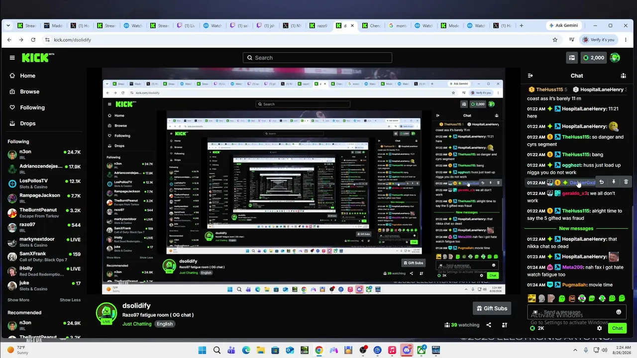This screenshot has width=637, height=358.
Task: Open juke channel in Following list
Action: (x=44, y=285)
